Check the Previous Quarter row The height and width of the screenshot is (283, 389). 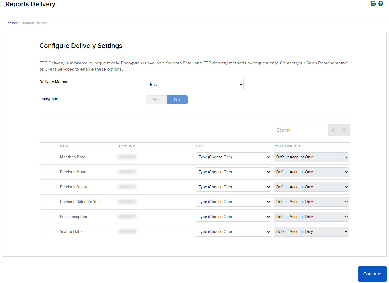[x=49, y=187]
